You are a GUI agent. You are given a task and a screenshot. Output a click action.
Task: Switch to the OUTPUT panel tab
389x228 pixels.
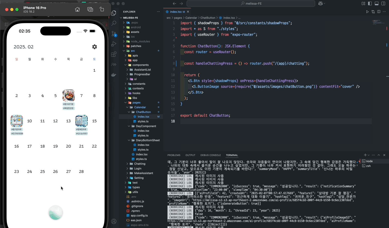(x=190, y=155)
